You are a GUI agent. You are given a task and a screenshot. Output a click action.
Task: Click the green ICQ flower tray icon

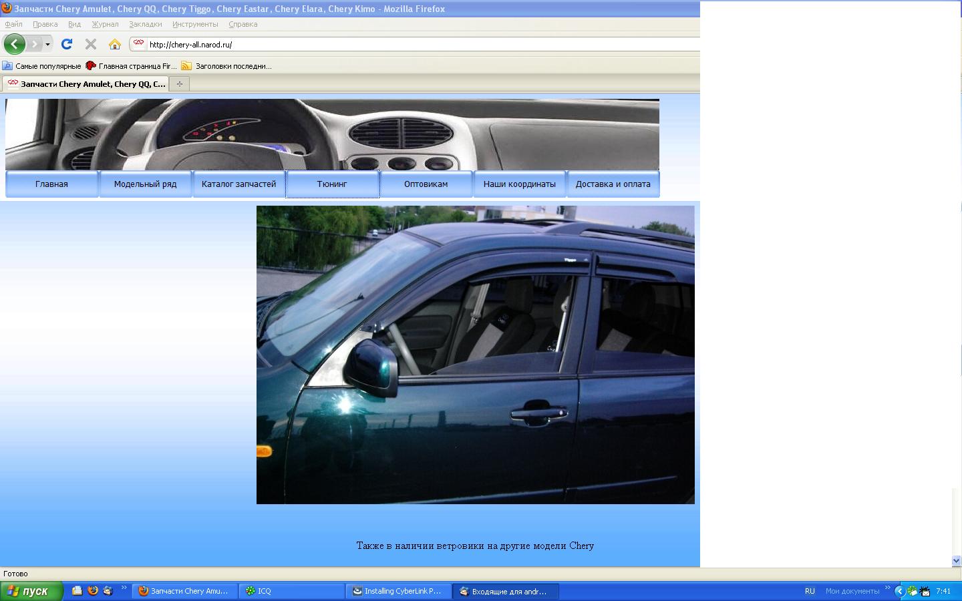(913, 591)
